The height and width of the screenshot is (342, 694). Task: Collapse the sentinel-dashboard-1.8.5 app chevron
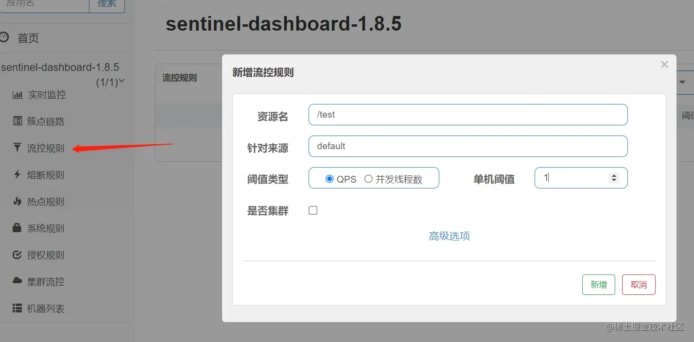coord(121,81)
